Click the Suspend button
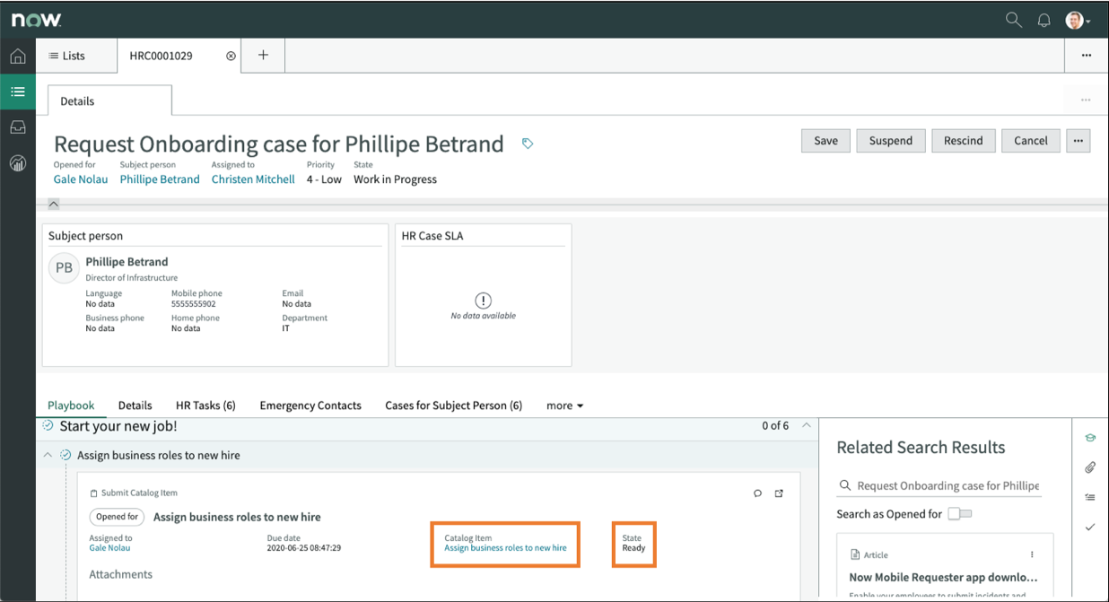 tap(890, 141)
